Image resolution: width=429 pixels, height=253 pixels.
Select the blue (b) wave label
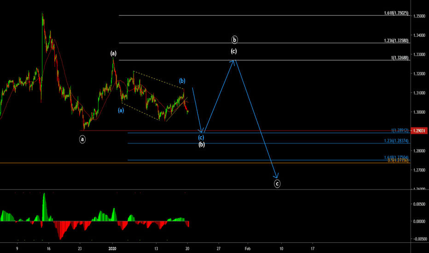(x=182, y=81)
